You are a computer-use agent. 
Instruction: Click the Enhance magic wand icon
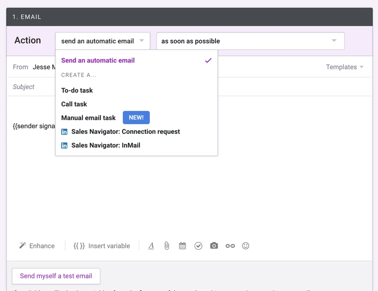pos(22,246)
